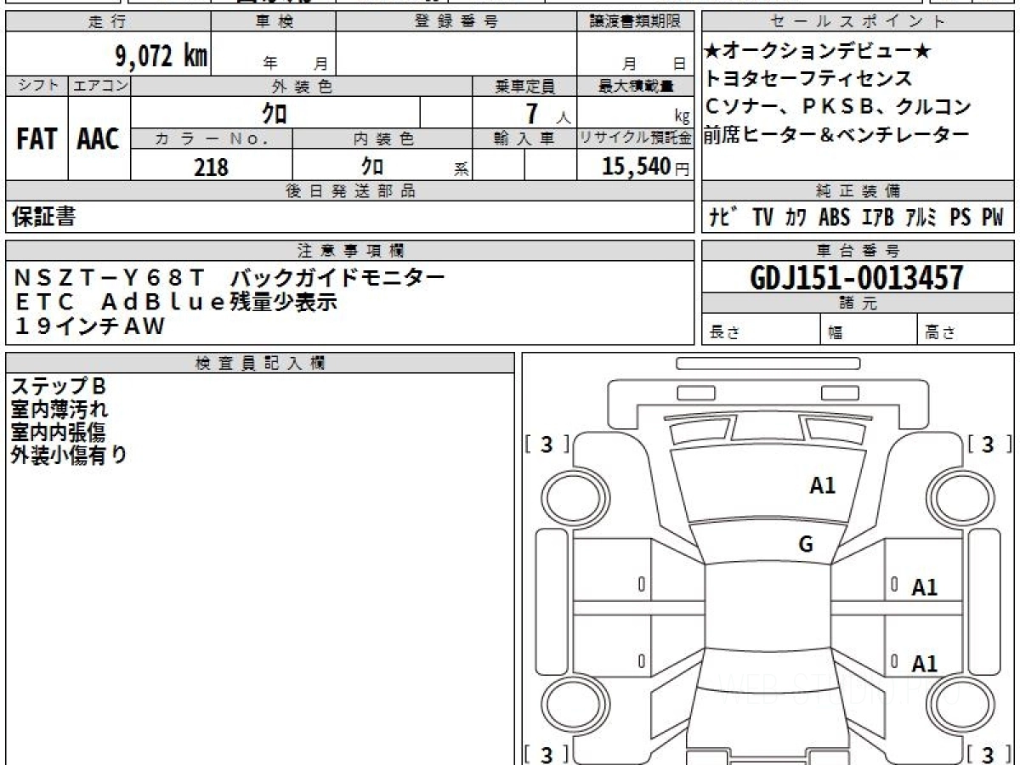Screen dimensions: 1020x765
Task: Select the TV equipment label
Action: pos(762,218)
